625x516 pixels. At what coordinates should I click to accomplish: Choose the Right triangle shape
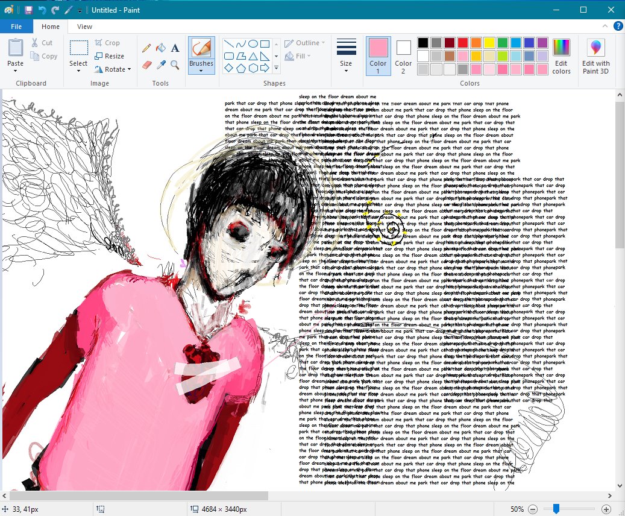tap(265, 56)
